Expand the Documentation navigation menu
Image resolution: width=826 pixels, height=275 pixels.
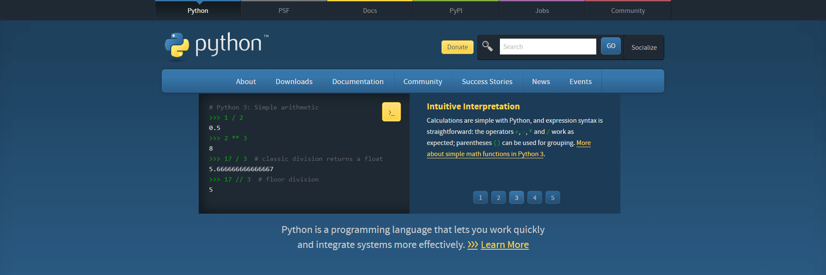pyautogui.click(x=358, y=82)
